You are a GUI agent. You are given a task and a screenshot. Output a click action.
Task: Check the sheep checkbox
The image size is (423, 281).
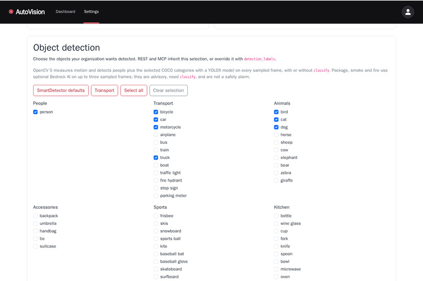pyautogui.click(x=276, y=142)
